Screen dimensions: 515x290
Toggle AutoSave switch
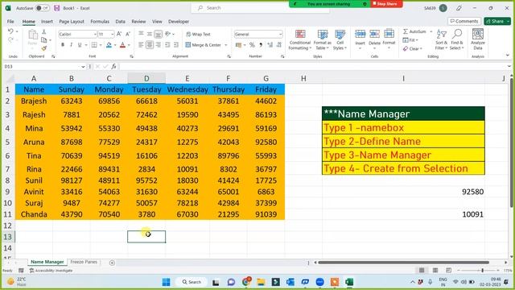[43, 8]
